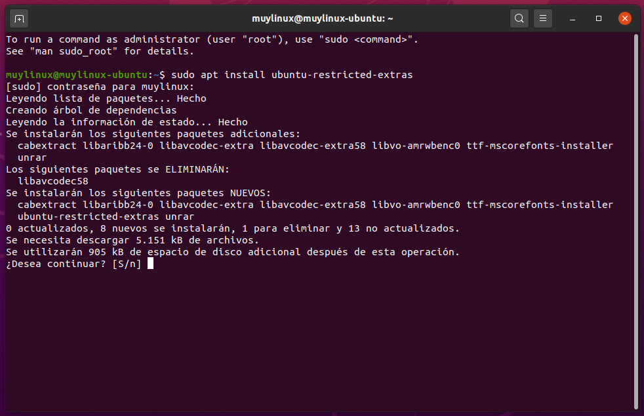Click "0 actualizados, 8 nuevos" summary line
Screen dimensions: 644x416
click(232, 228)
